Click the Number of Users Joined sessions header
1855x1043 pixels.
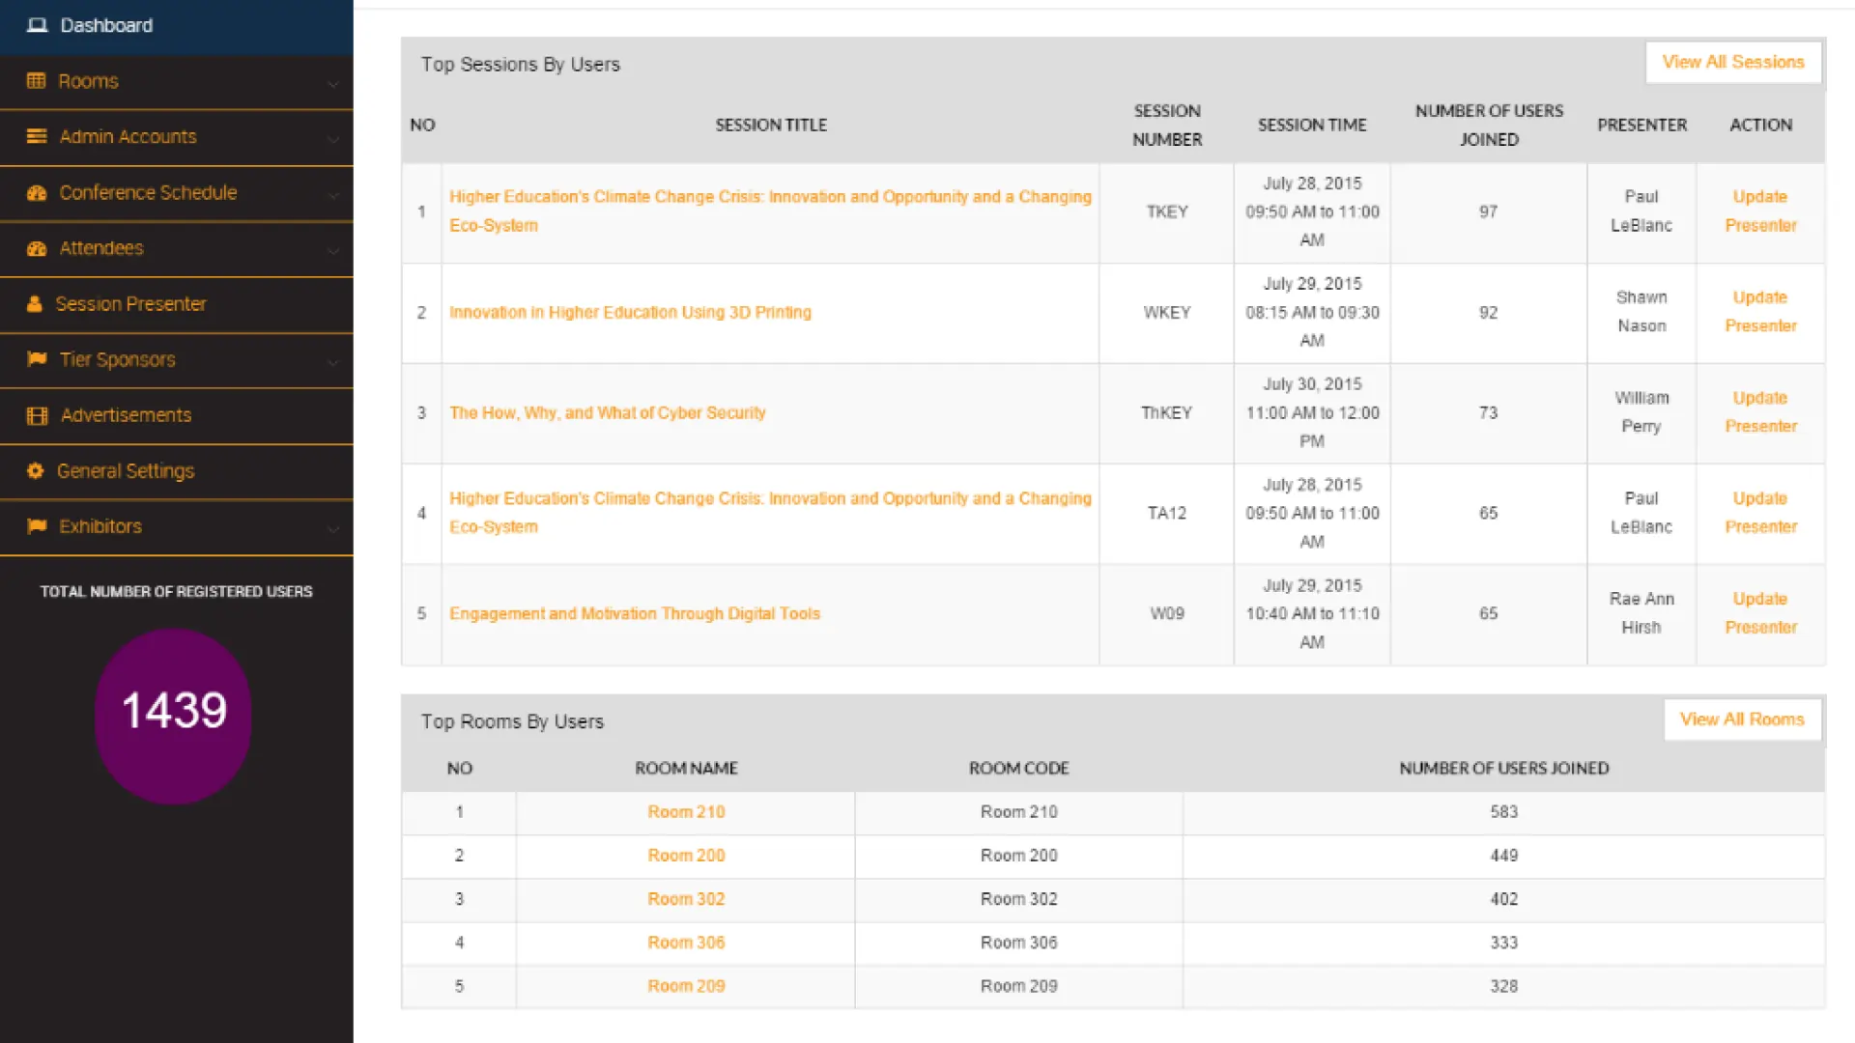1489,125
